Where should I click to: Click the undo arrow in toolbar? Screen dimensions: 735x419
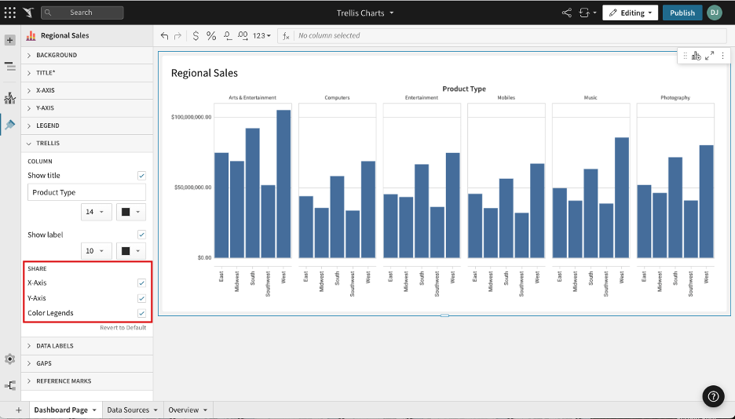pyautogui.click(x=164, y=36)
